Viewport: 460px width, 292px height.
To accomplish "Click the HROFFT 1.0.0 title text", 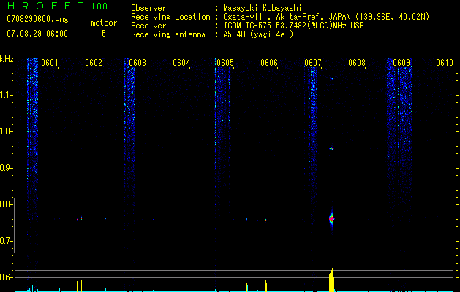I will click(x=57, y=6).
